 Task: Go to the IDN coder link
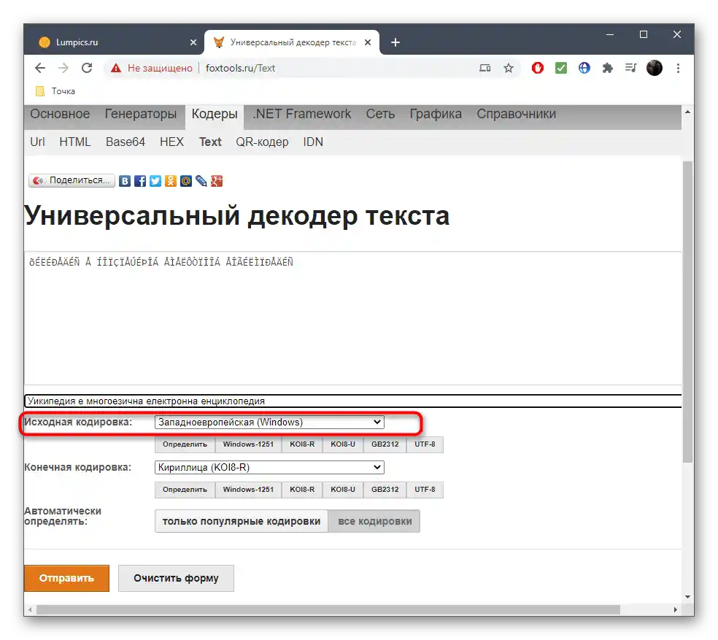tap(313, 142)
